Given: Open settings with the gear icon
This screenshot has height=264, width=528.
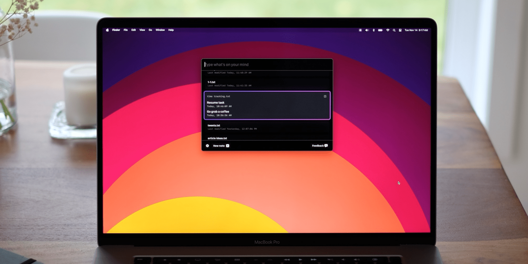Looking at the screenshot, I should tap(207, 146).
